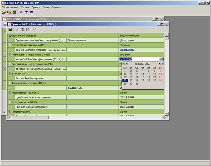Click the save floppy disk icon
The image size is (211, 166).
click(10, 29)
